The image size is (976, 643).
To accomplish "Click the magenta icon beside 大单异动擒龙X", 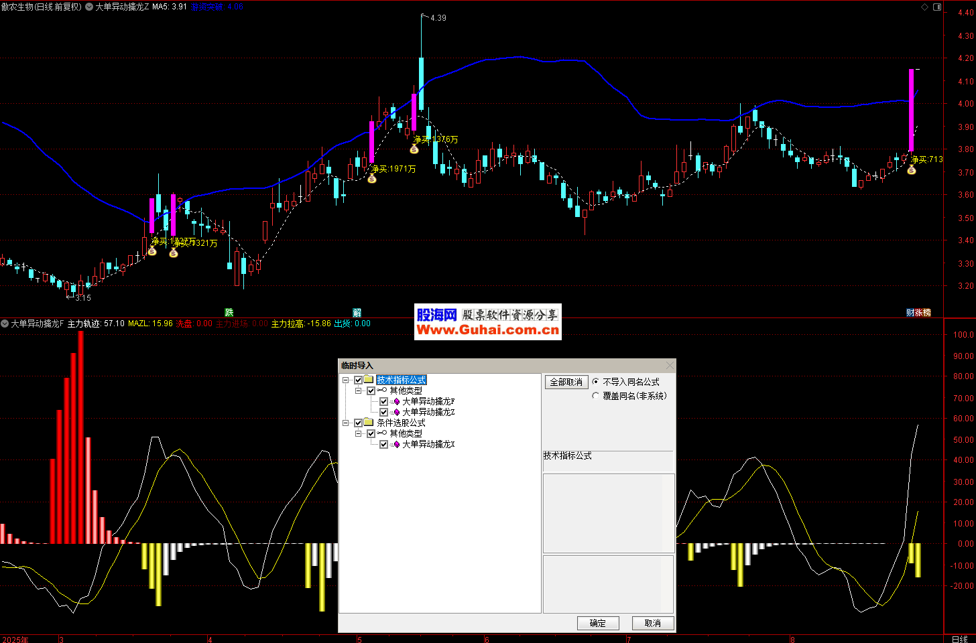I will [395, 445].
